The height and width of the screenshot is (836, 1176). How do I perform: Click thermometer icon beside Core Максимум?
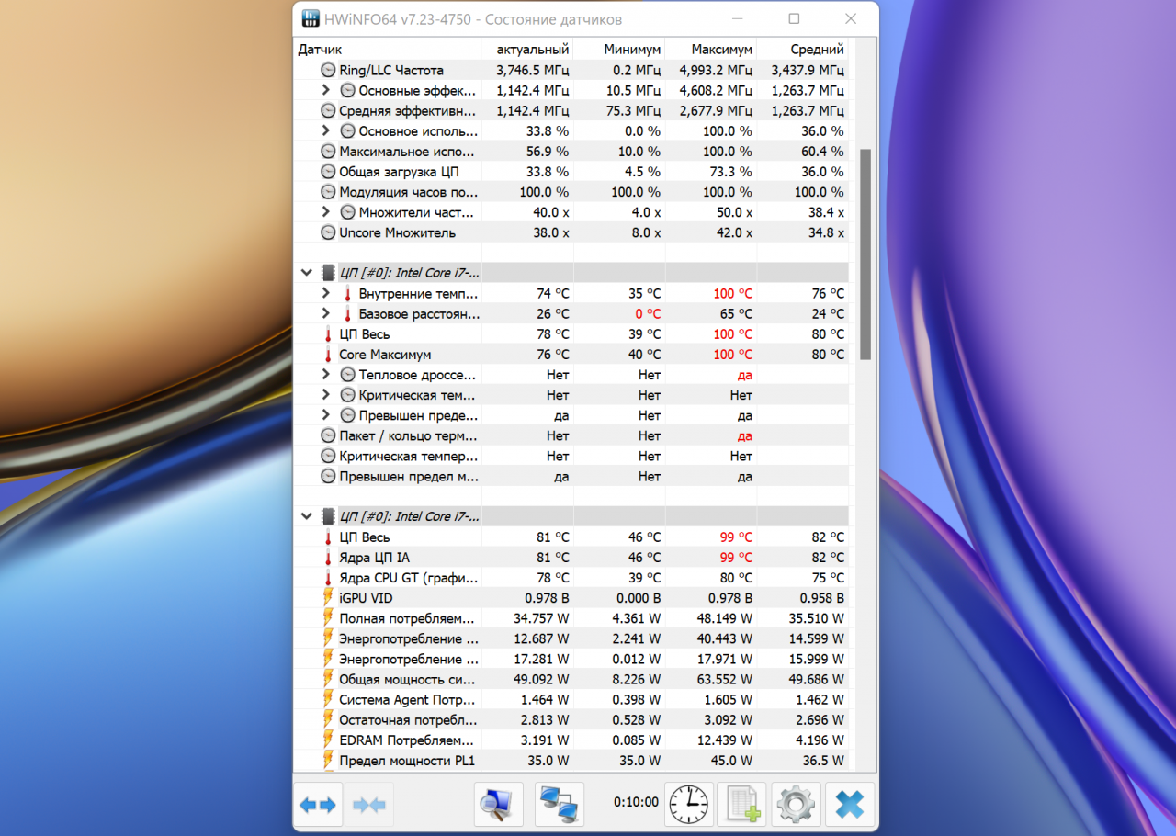point(328,355)
